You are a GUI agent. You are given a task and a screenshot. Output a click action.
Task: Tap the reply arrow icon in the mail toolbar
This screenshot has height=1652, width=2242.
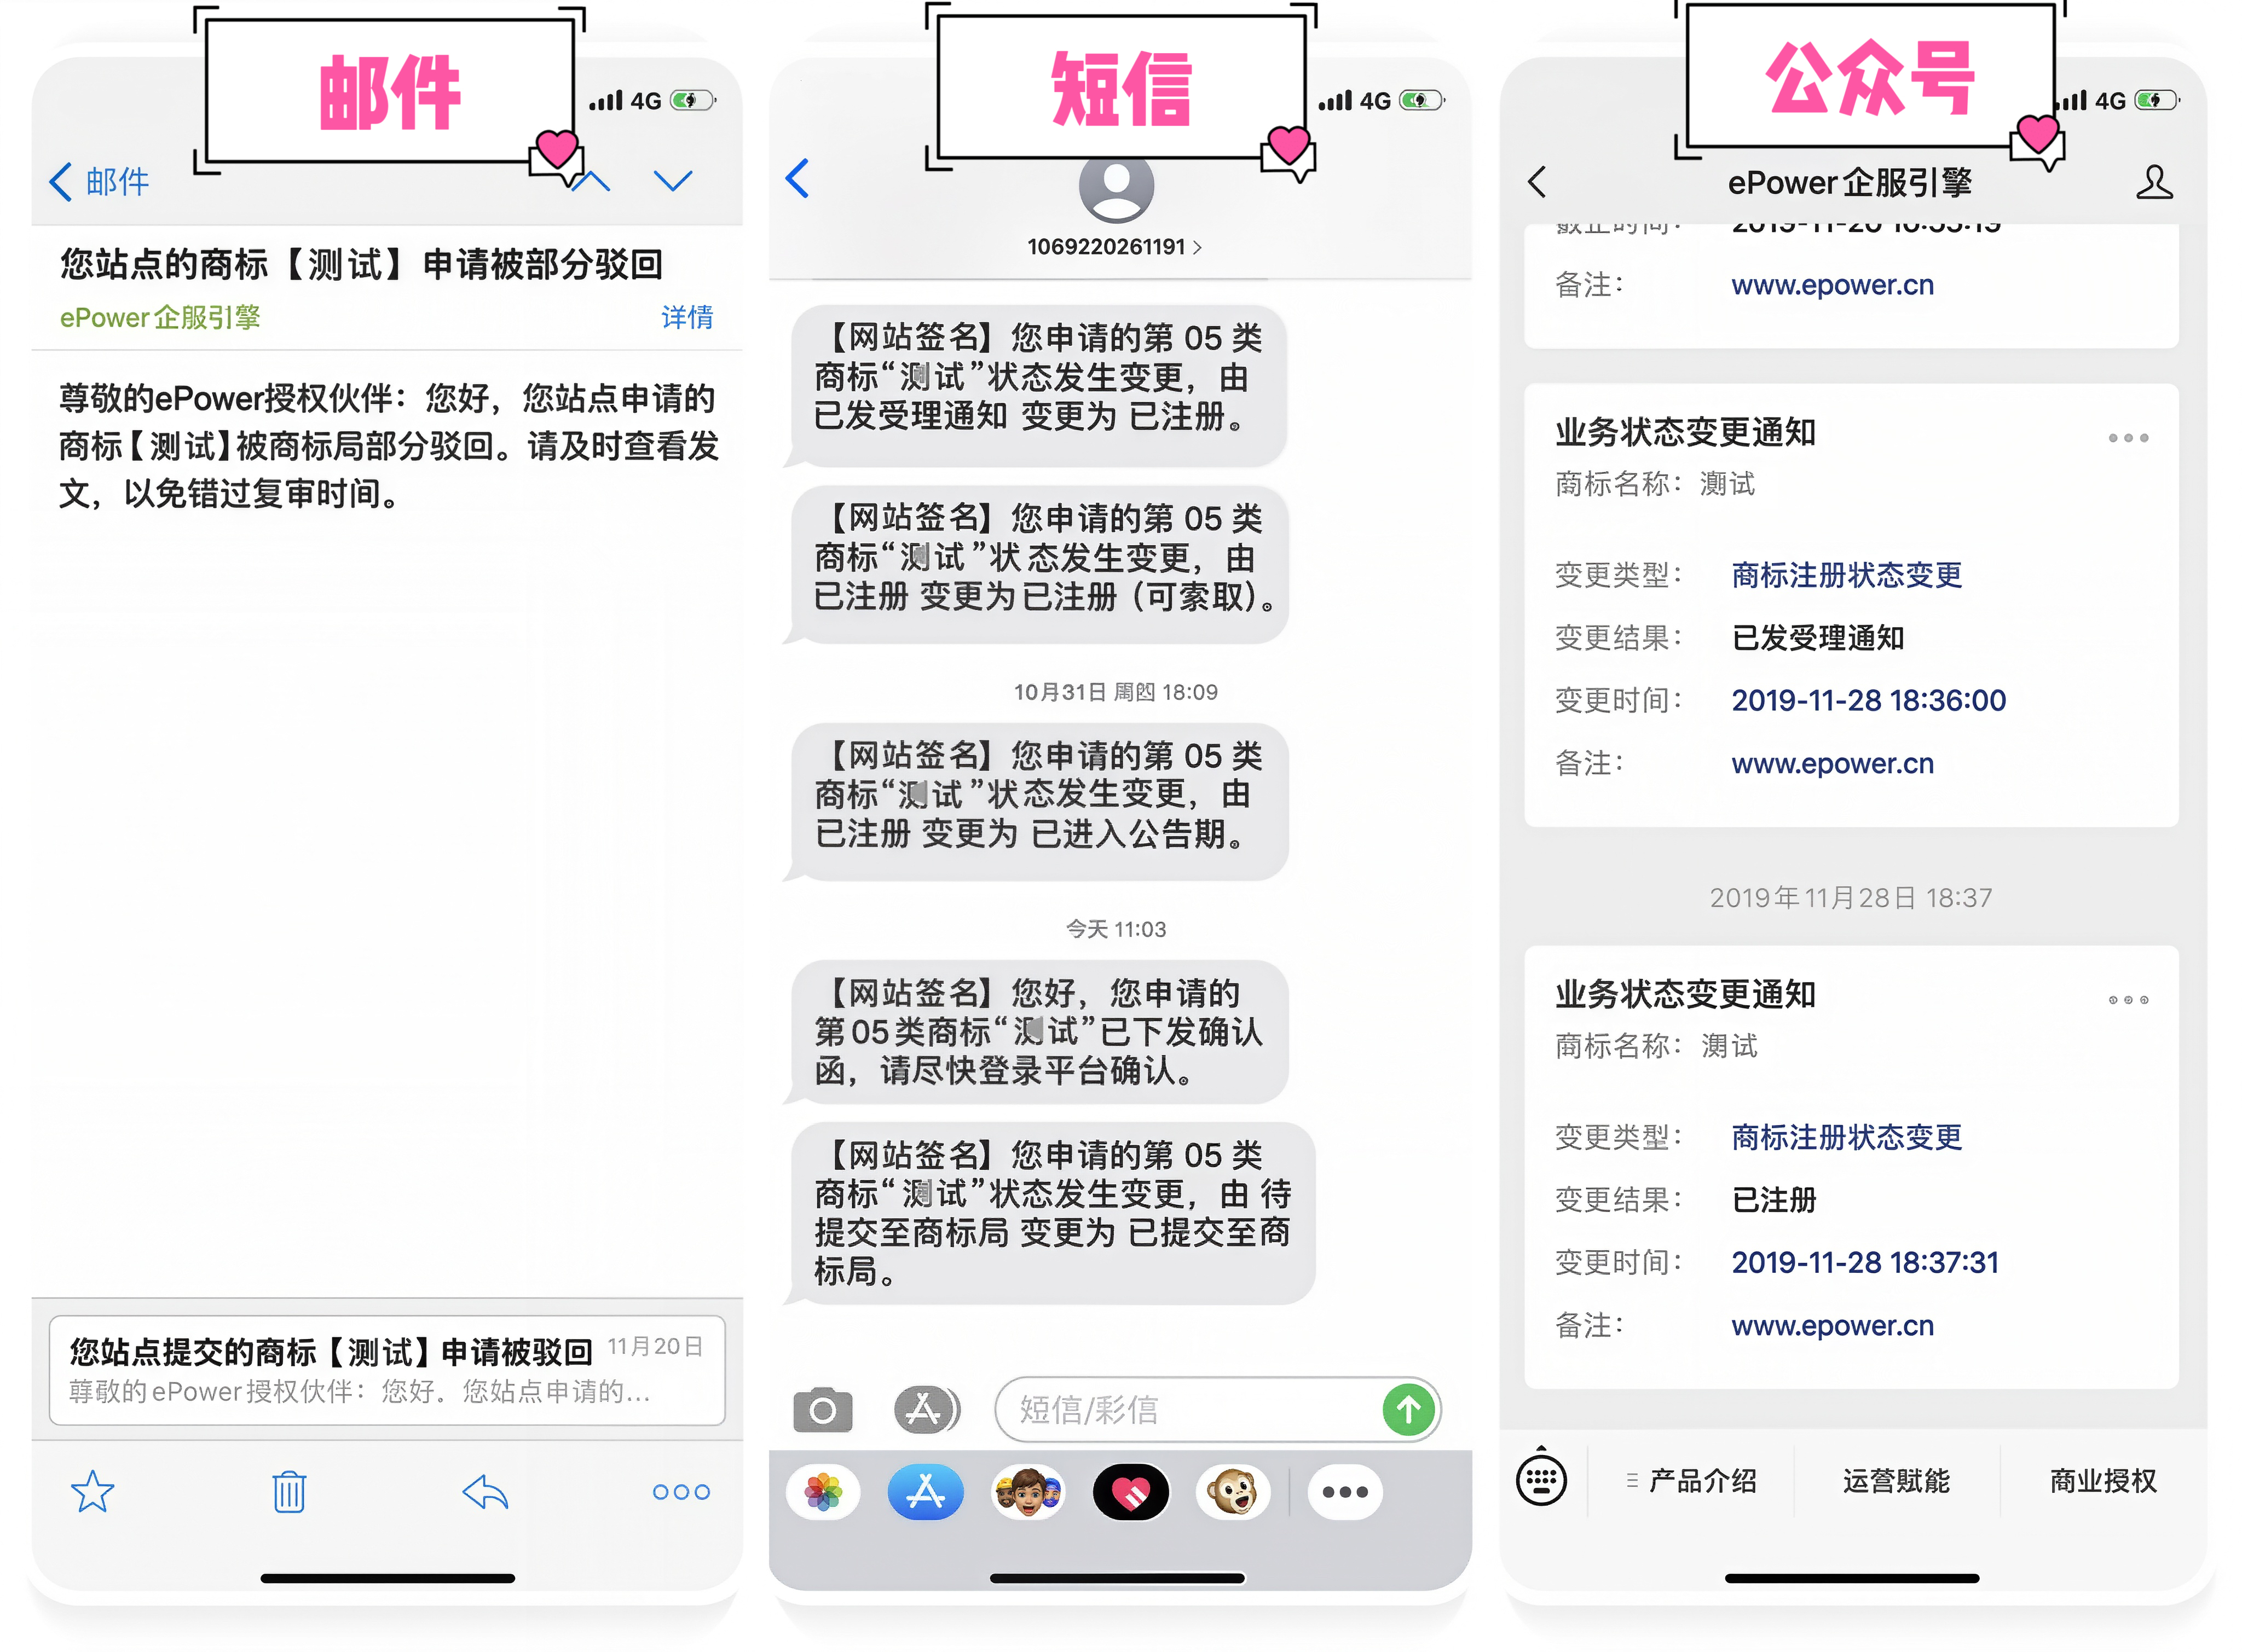485,1491
